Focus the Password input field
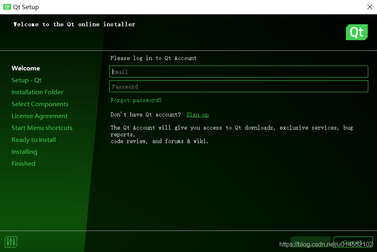This screenshot has height=252, width=377. pyautogui.click(x=238, y=86)
